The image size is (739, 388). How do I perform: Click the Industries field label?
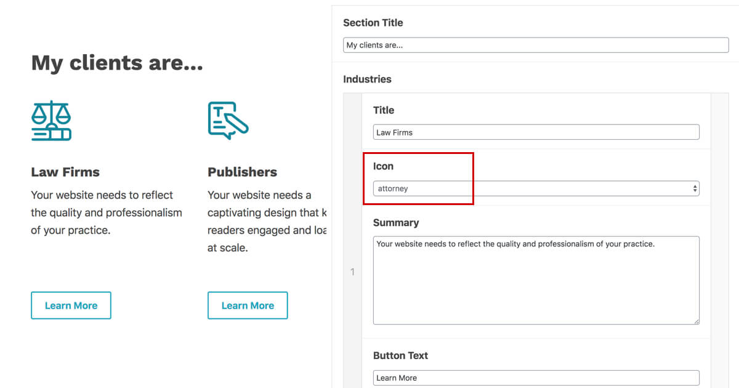click(367, 79)
